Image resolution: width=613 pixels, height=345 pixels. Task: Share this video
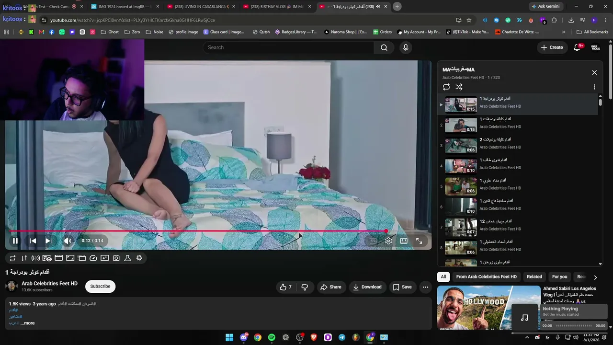click(331, 287)
